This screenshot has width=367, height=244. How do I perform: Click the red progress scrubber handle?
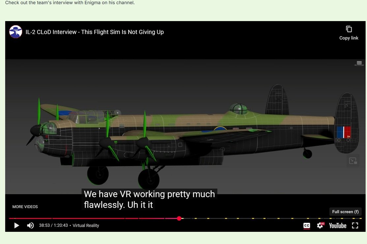(179, 219)
